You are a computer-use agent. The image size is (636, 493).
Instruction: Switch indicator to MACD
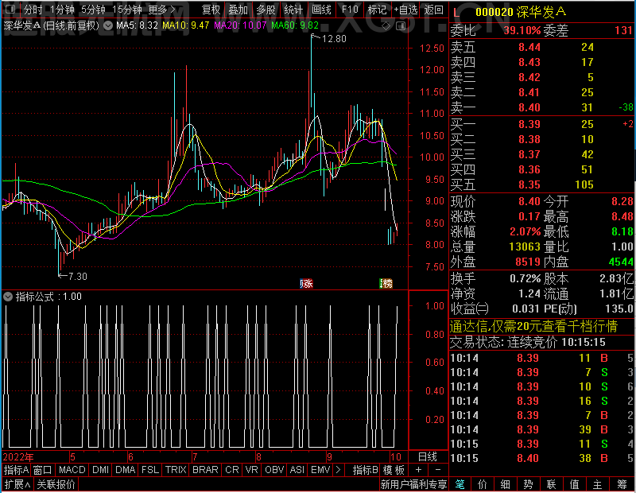[x=72, y=470]
